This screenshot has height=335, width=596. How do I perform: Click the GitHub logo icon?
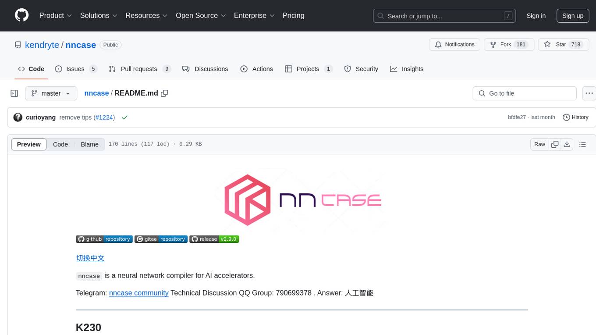pos(21,15)
